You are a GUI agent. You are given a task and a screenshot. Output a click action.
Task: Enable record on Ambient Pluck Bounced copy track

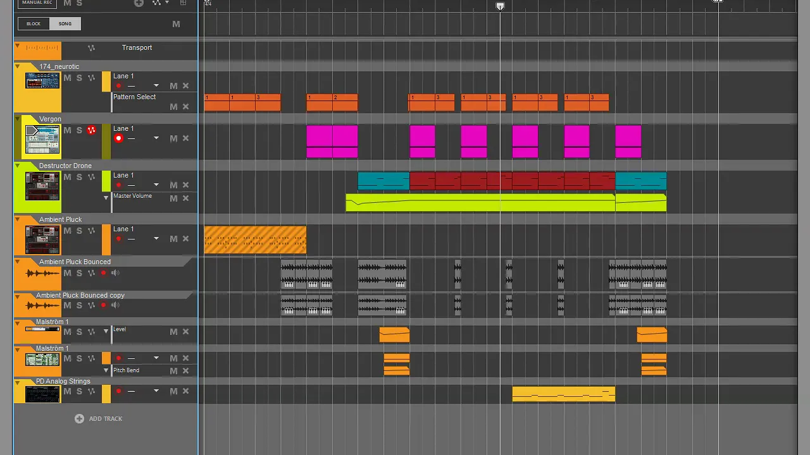coord(104,305)
